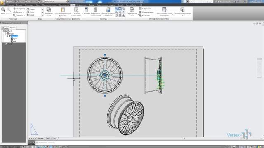Open the Express Tools ribbon tab
The height and width of the screenshot is (148, 264).
(131, 5)
